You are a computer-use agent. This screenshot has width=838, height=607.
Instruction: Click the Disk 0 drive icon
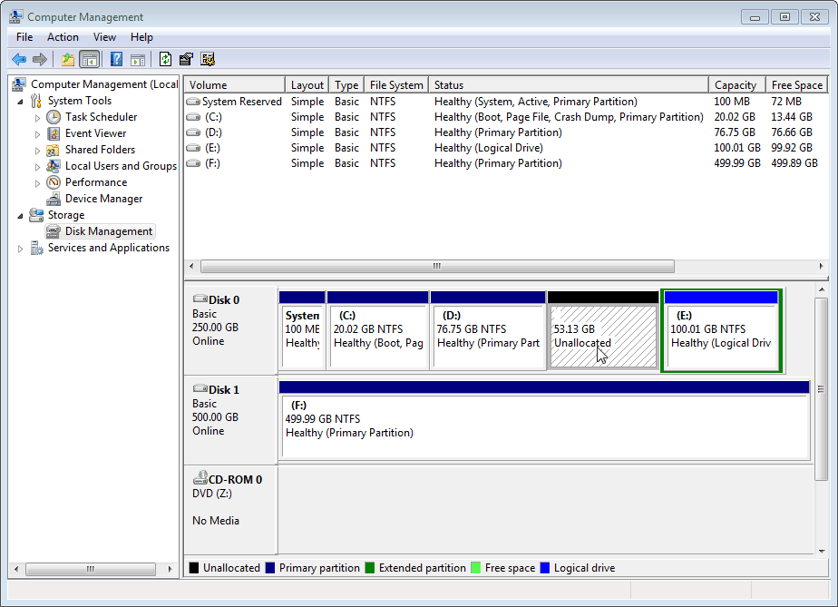click(200, 299)
